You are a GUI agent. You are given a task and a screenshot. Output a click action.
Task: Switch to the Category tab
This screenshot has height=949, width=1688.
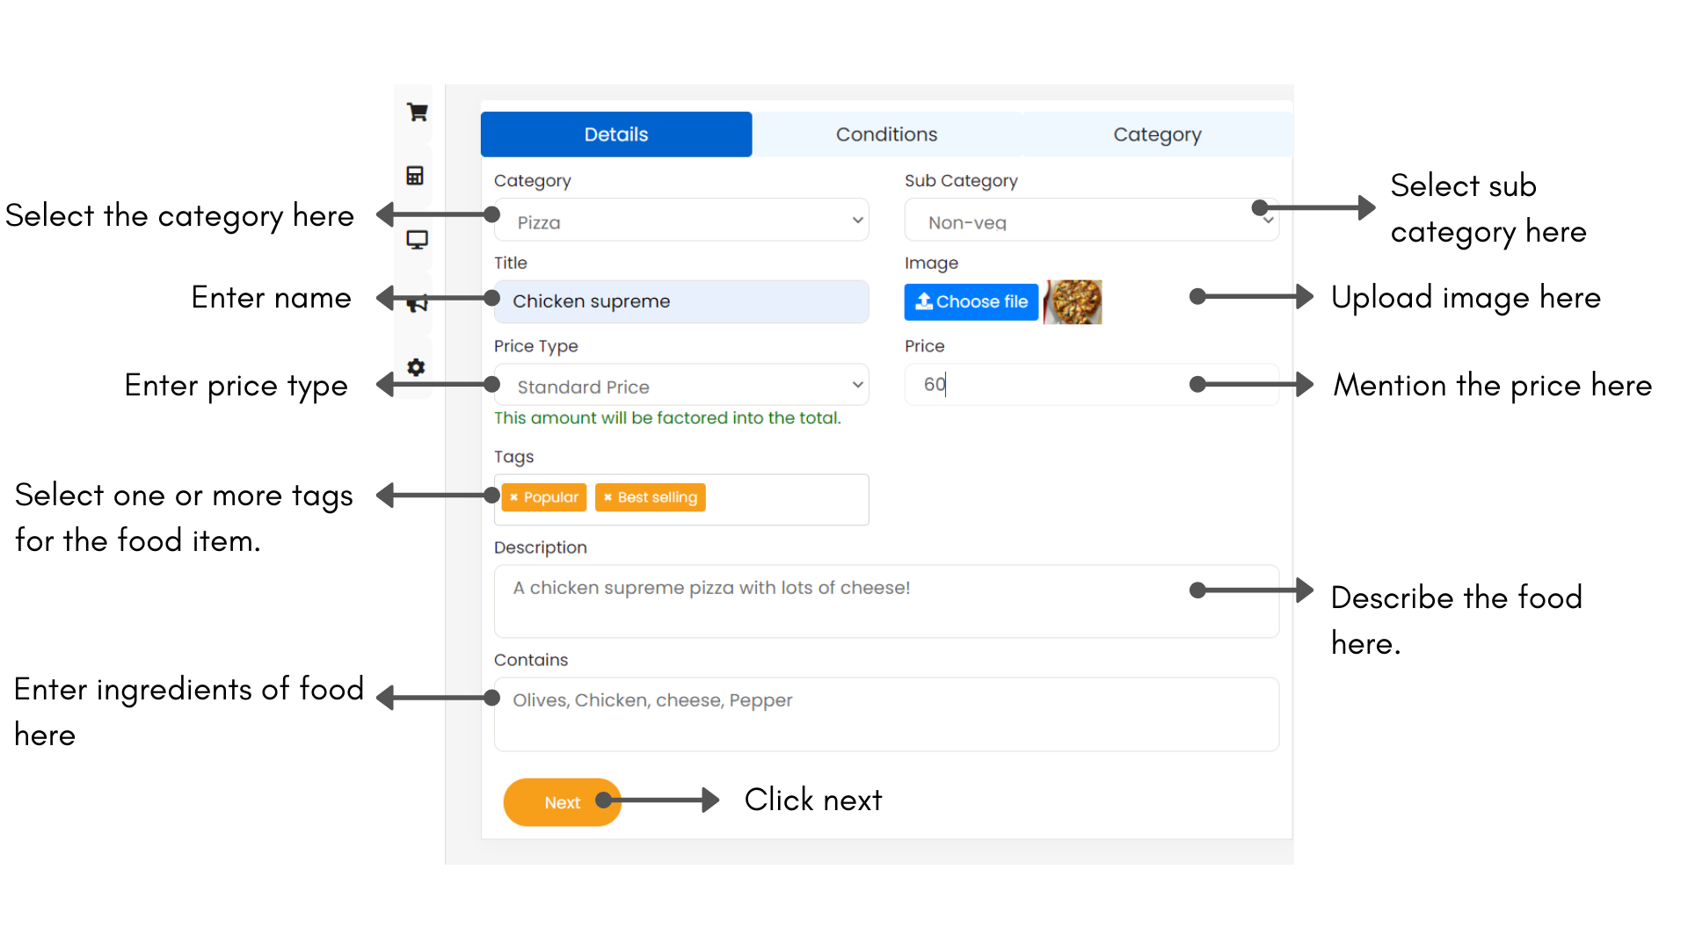(x=1156, y=134)
